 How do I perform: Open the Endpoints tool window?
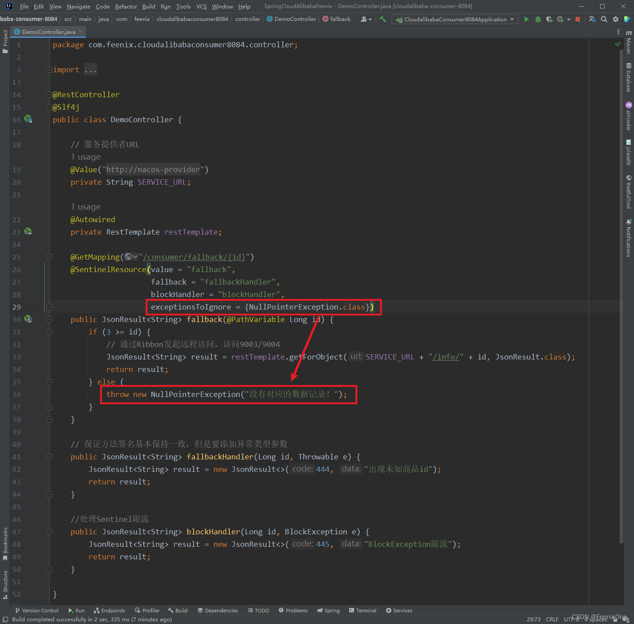109,611
